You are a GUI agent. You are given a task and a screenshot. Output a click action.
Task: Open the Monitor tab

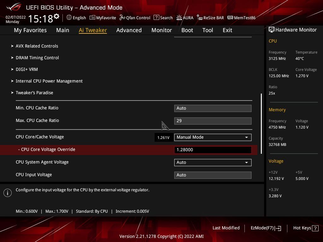(162, 30)
